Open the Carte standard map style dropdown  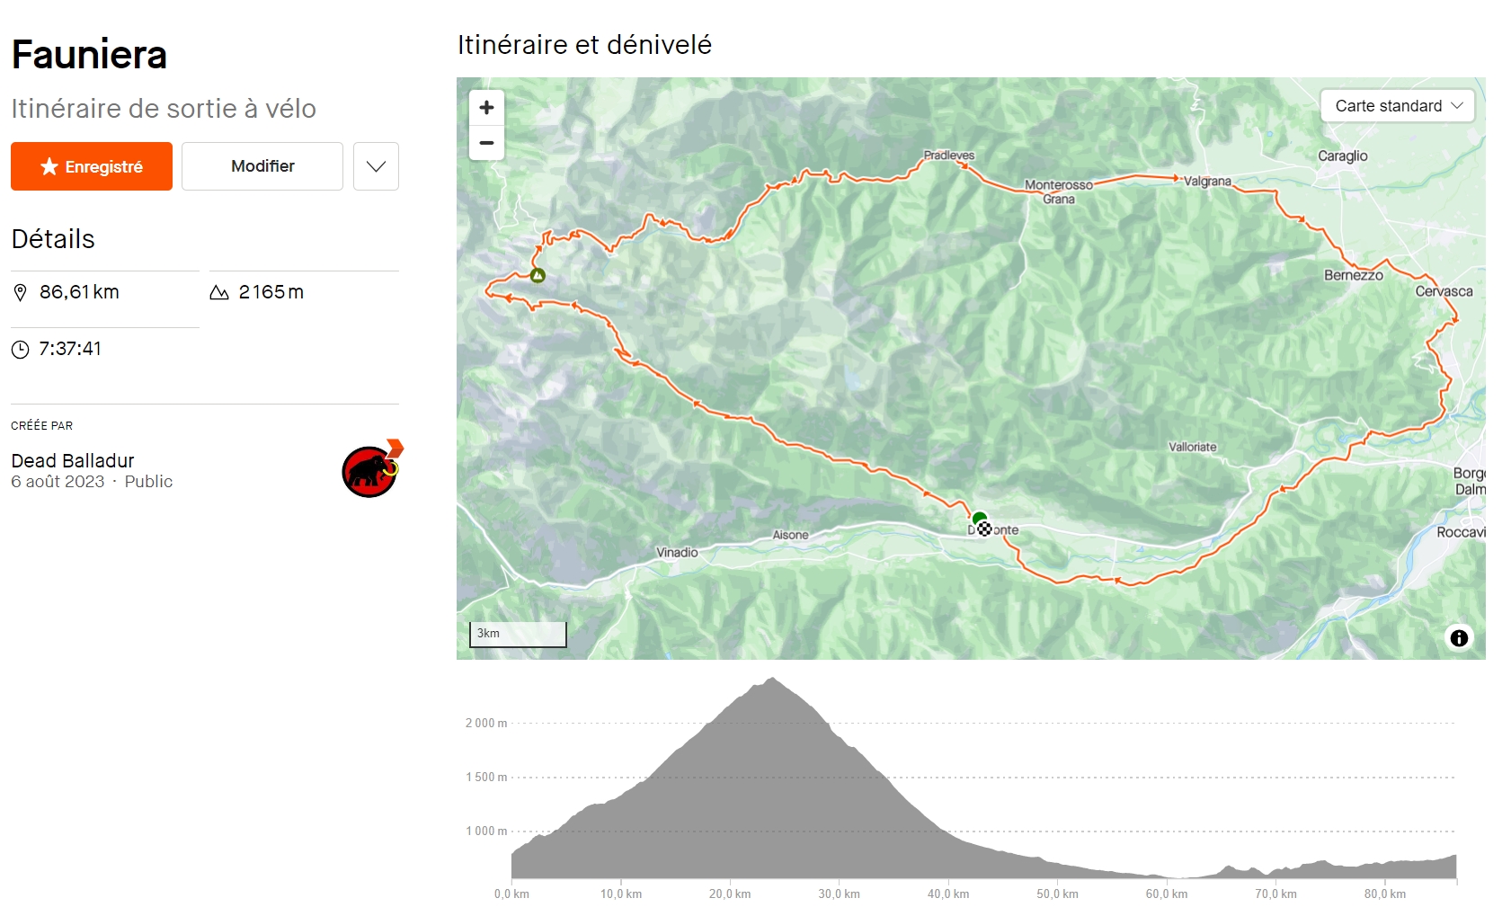[x=1397, y=106]
